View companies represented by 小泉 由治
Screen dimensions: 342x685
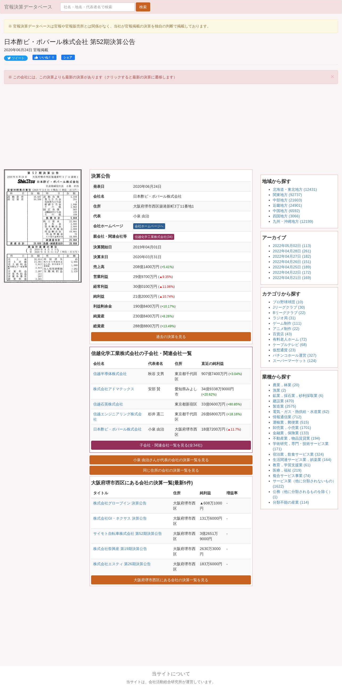(x=171, y=460)
